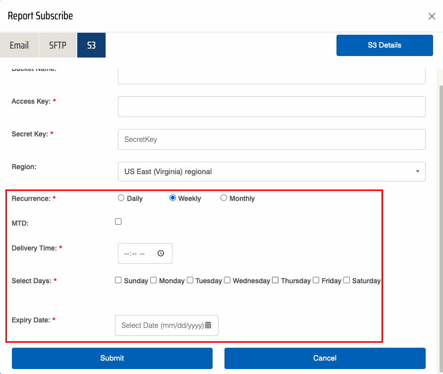Expand the Region dropdown

272,172
